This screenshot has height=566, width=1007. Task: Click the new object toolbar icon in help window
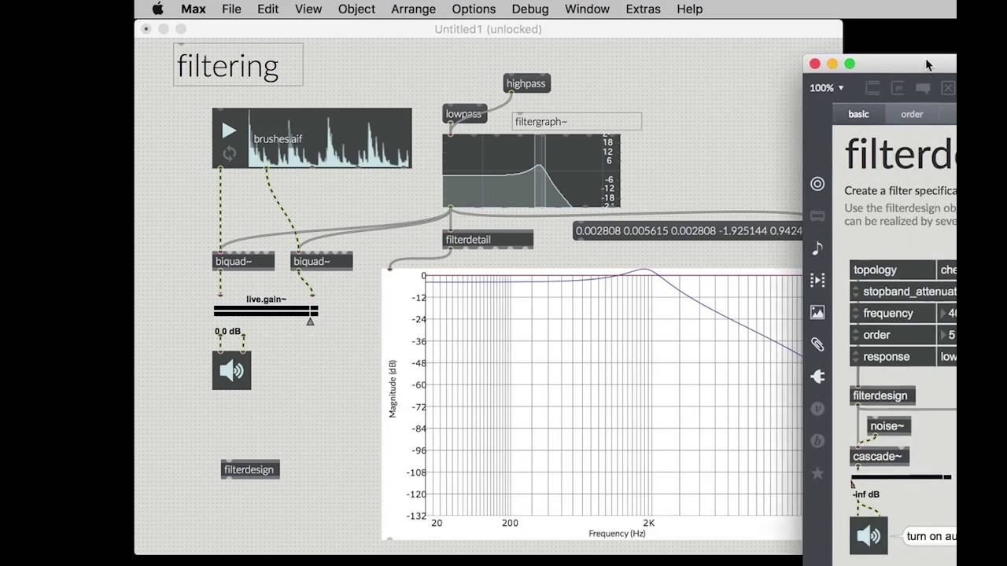872,88
